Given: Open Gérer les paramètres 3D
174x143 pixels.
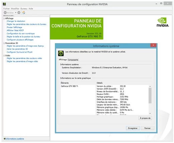Looking at the screenshot, I should point(17,49).
